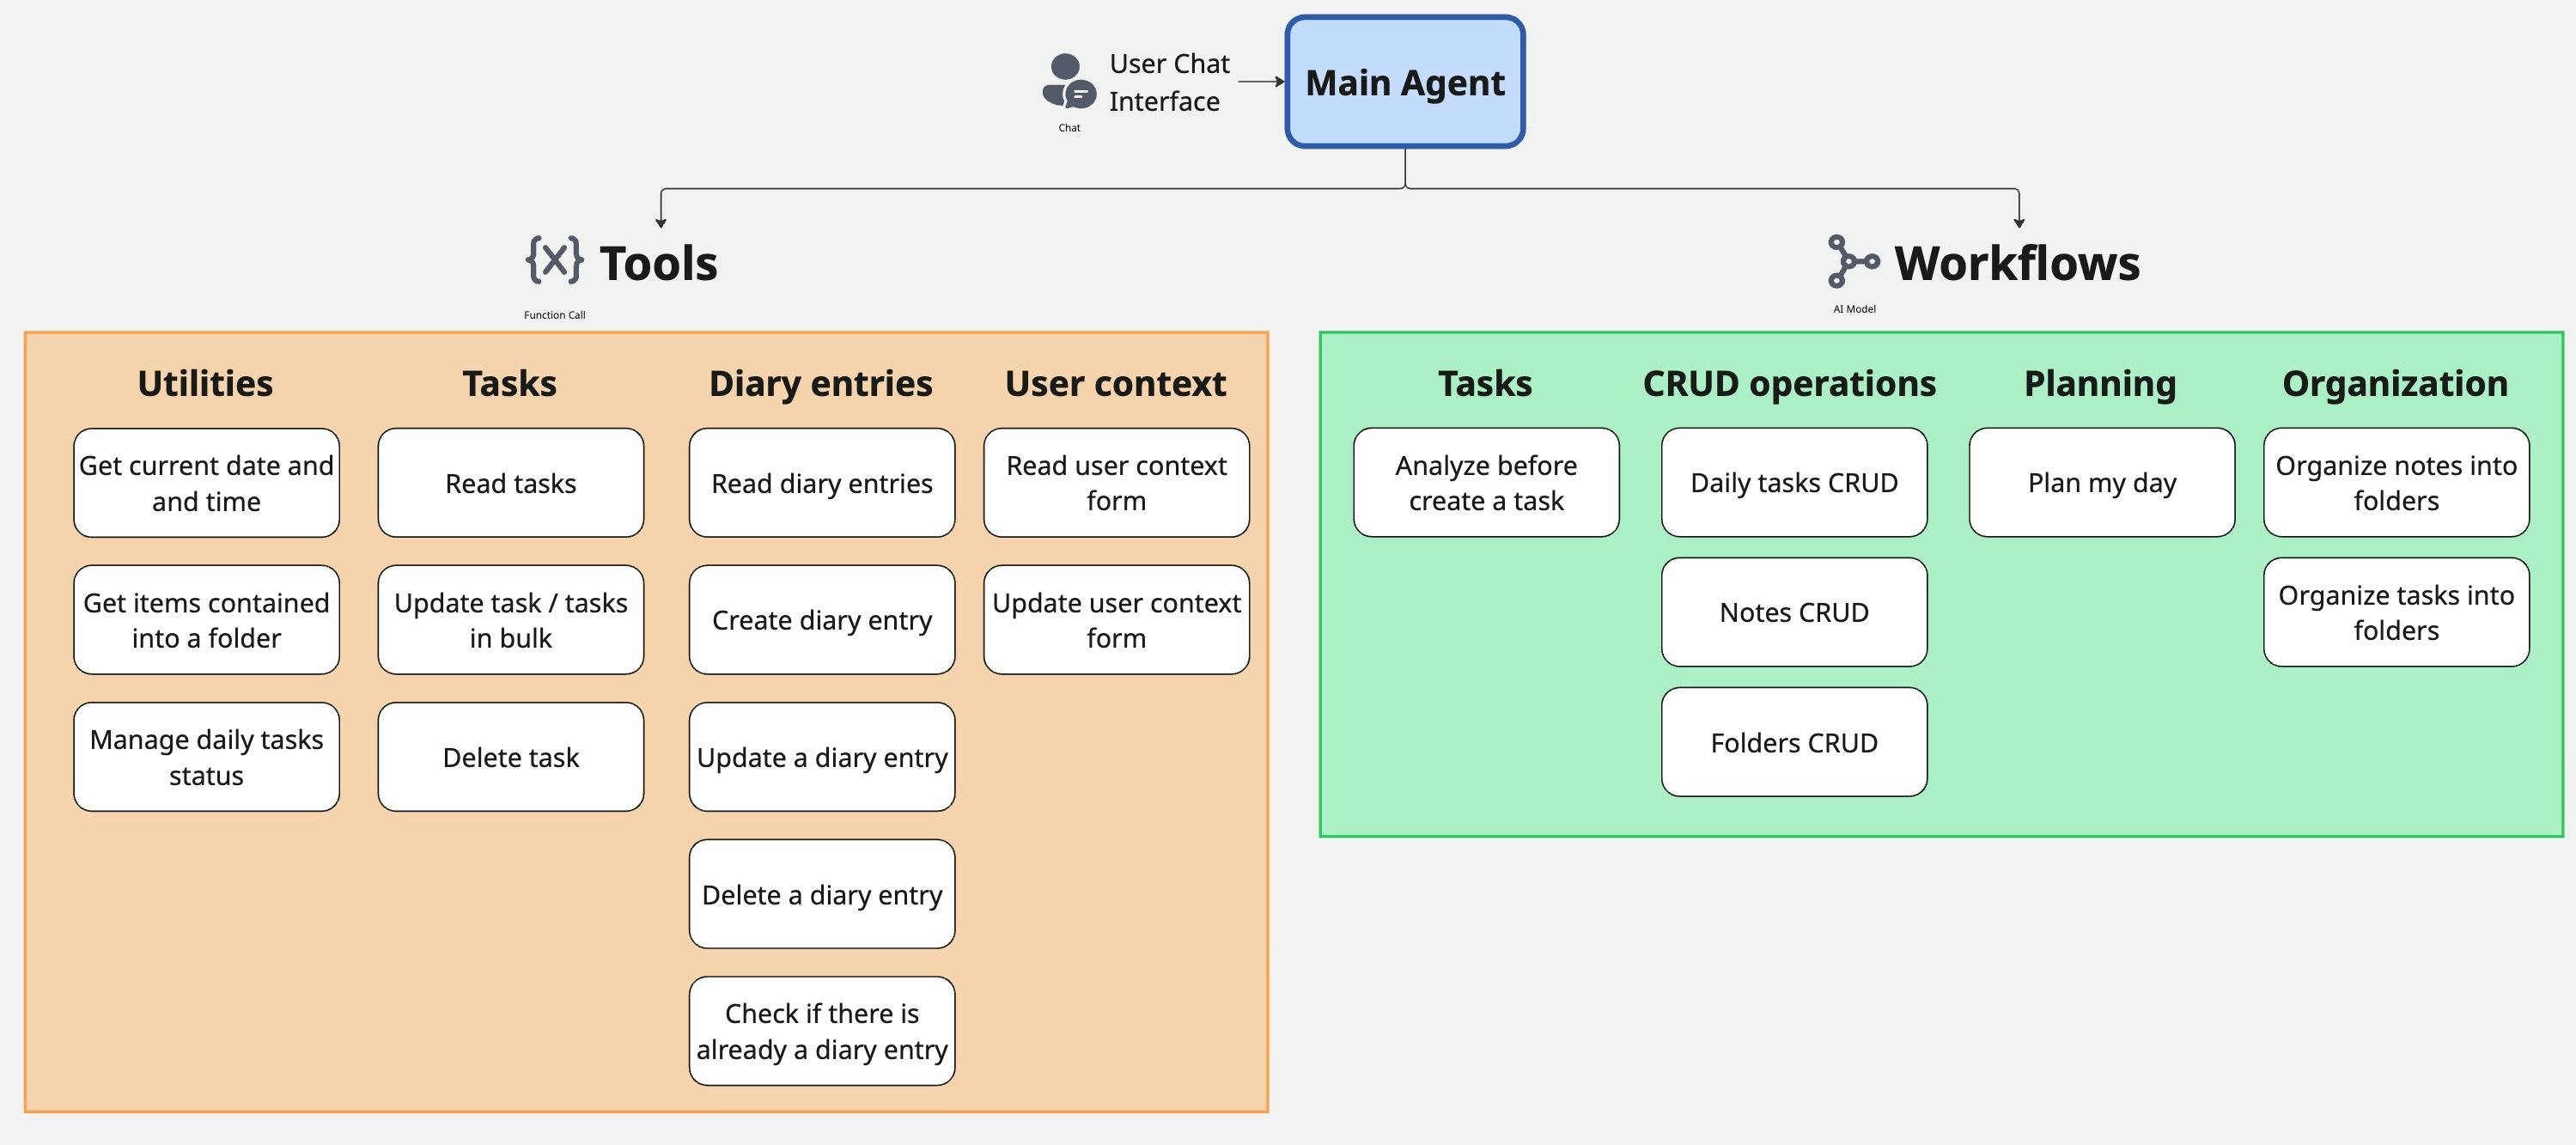
Task: Select the "Manage daily tasks status" box
Action: click(x=206, y=757)
